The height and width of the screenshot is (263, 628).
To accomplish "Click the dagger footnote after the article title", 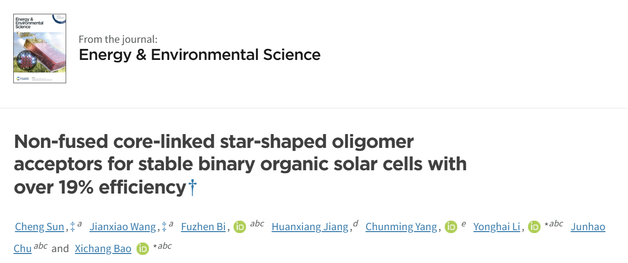I will (192, 187).
